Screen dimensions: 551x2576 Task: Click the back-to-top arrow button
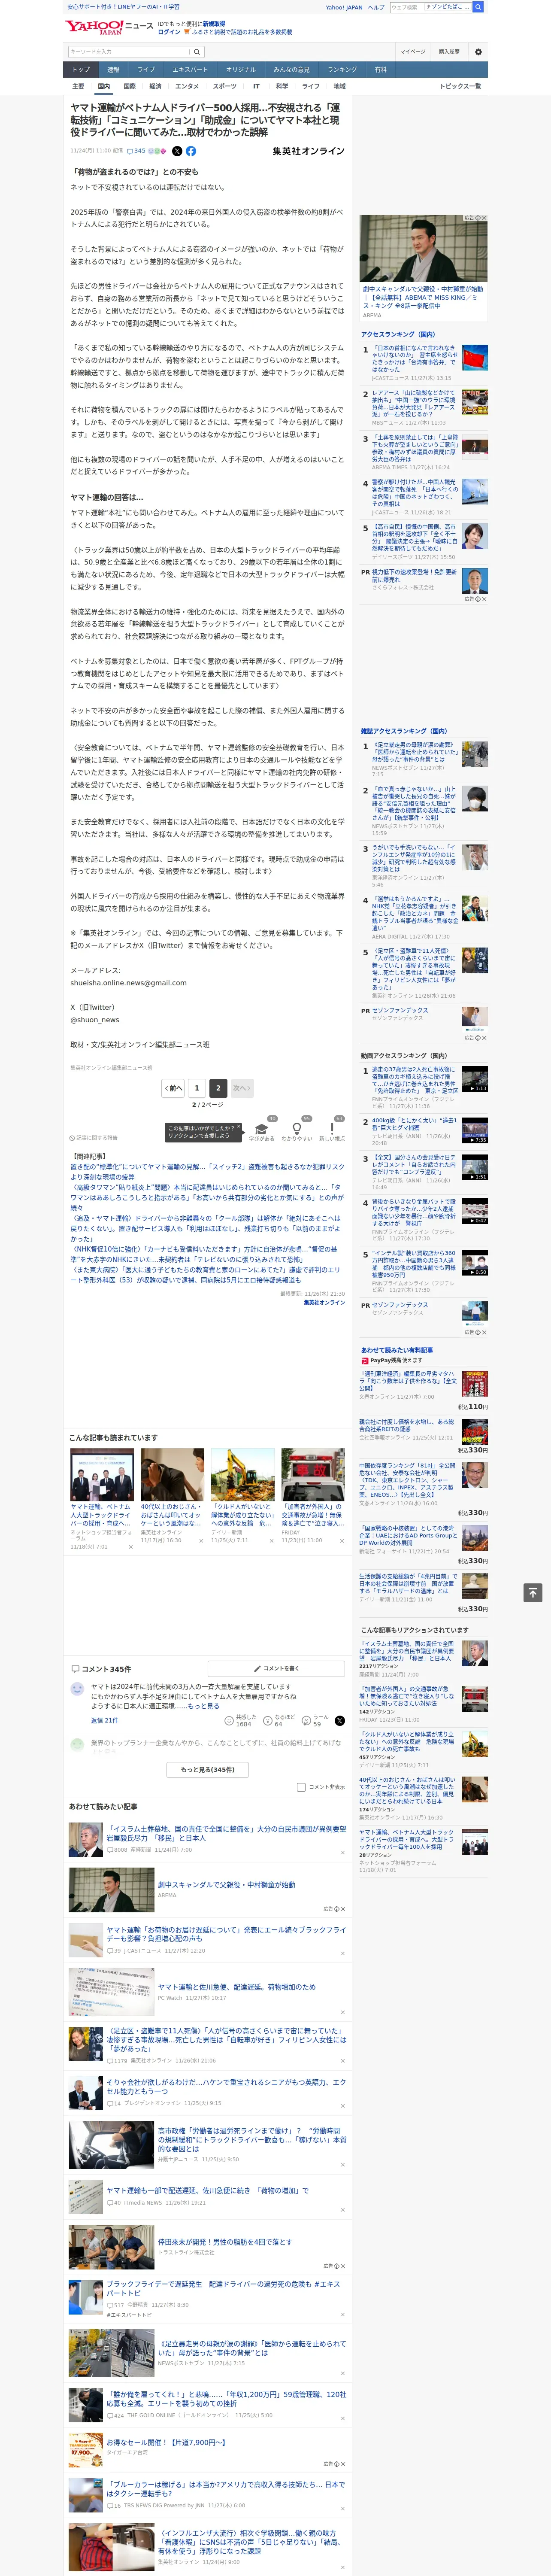(533, 1592)
